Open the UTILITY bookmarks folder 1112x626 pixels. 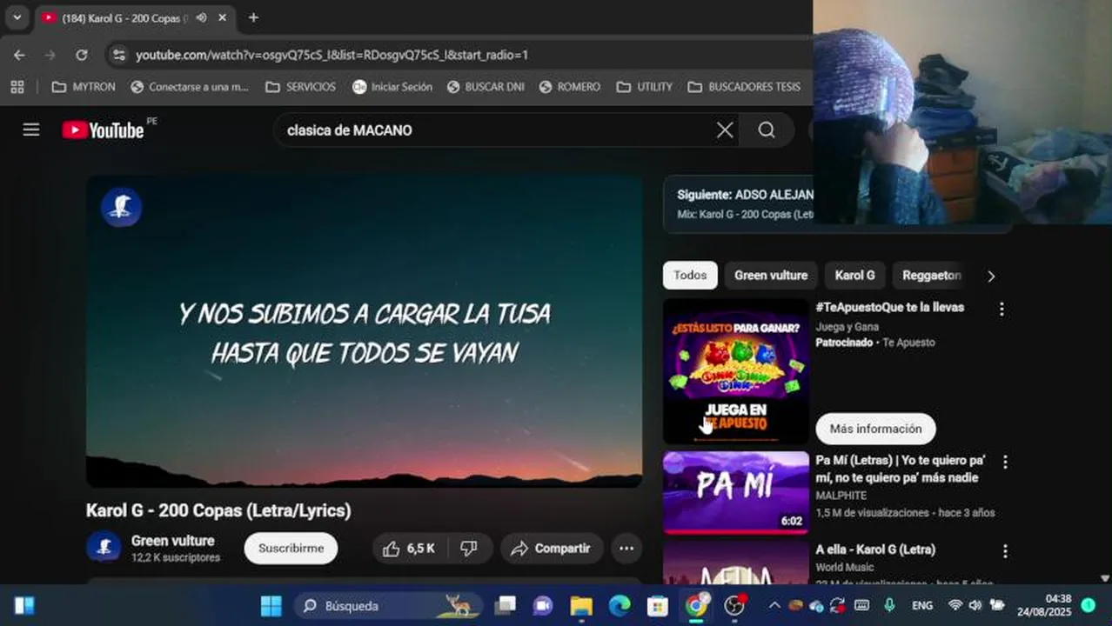click(x=645, y=87)
